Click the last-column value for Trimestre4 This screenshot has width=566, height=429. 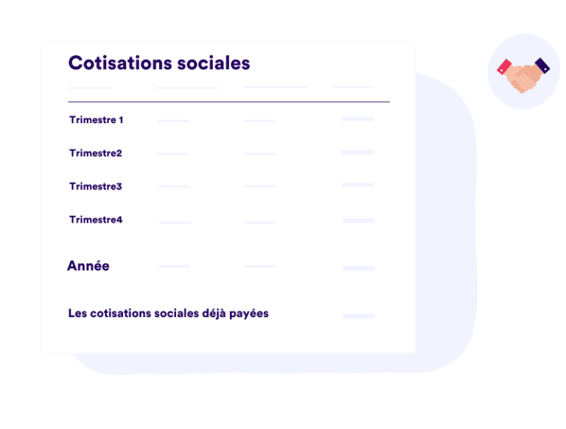[358, 220]
